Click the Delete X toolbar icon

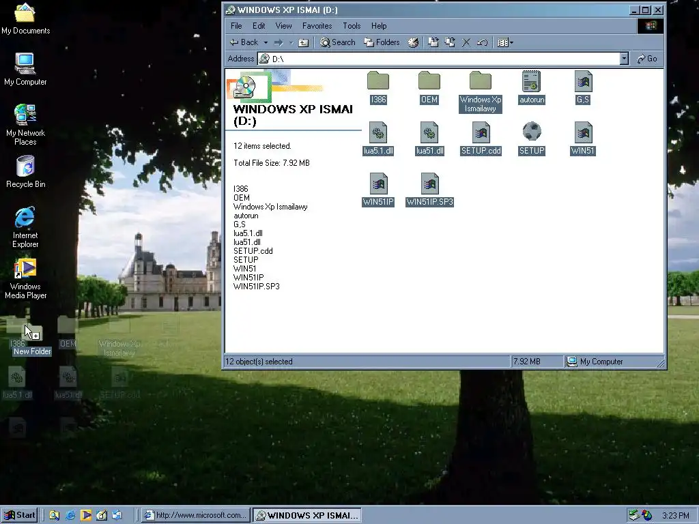coord(466,43)
